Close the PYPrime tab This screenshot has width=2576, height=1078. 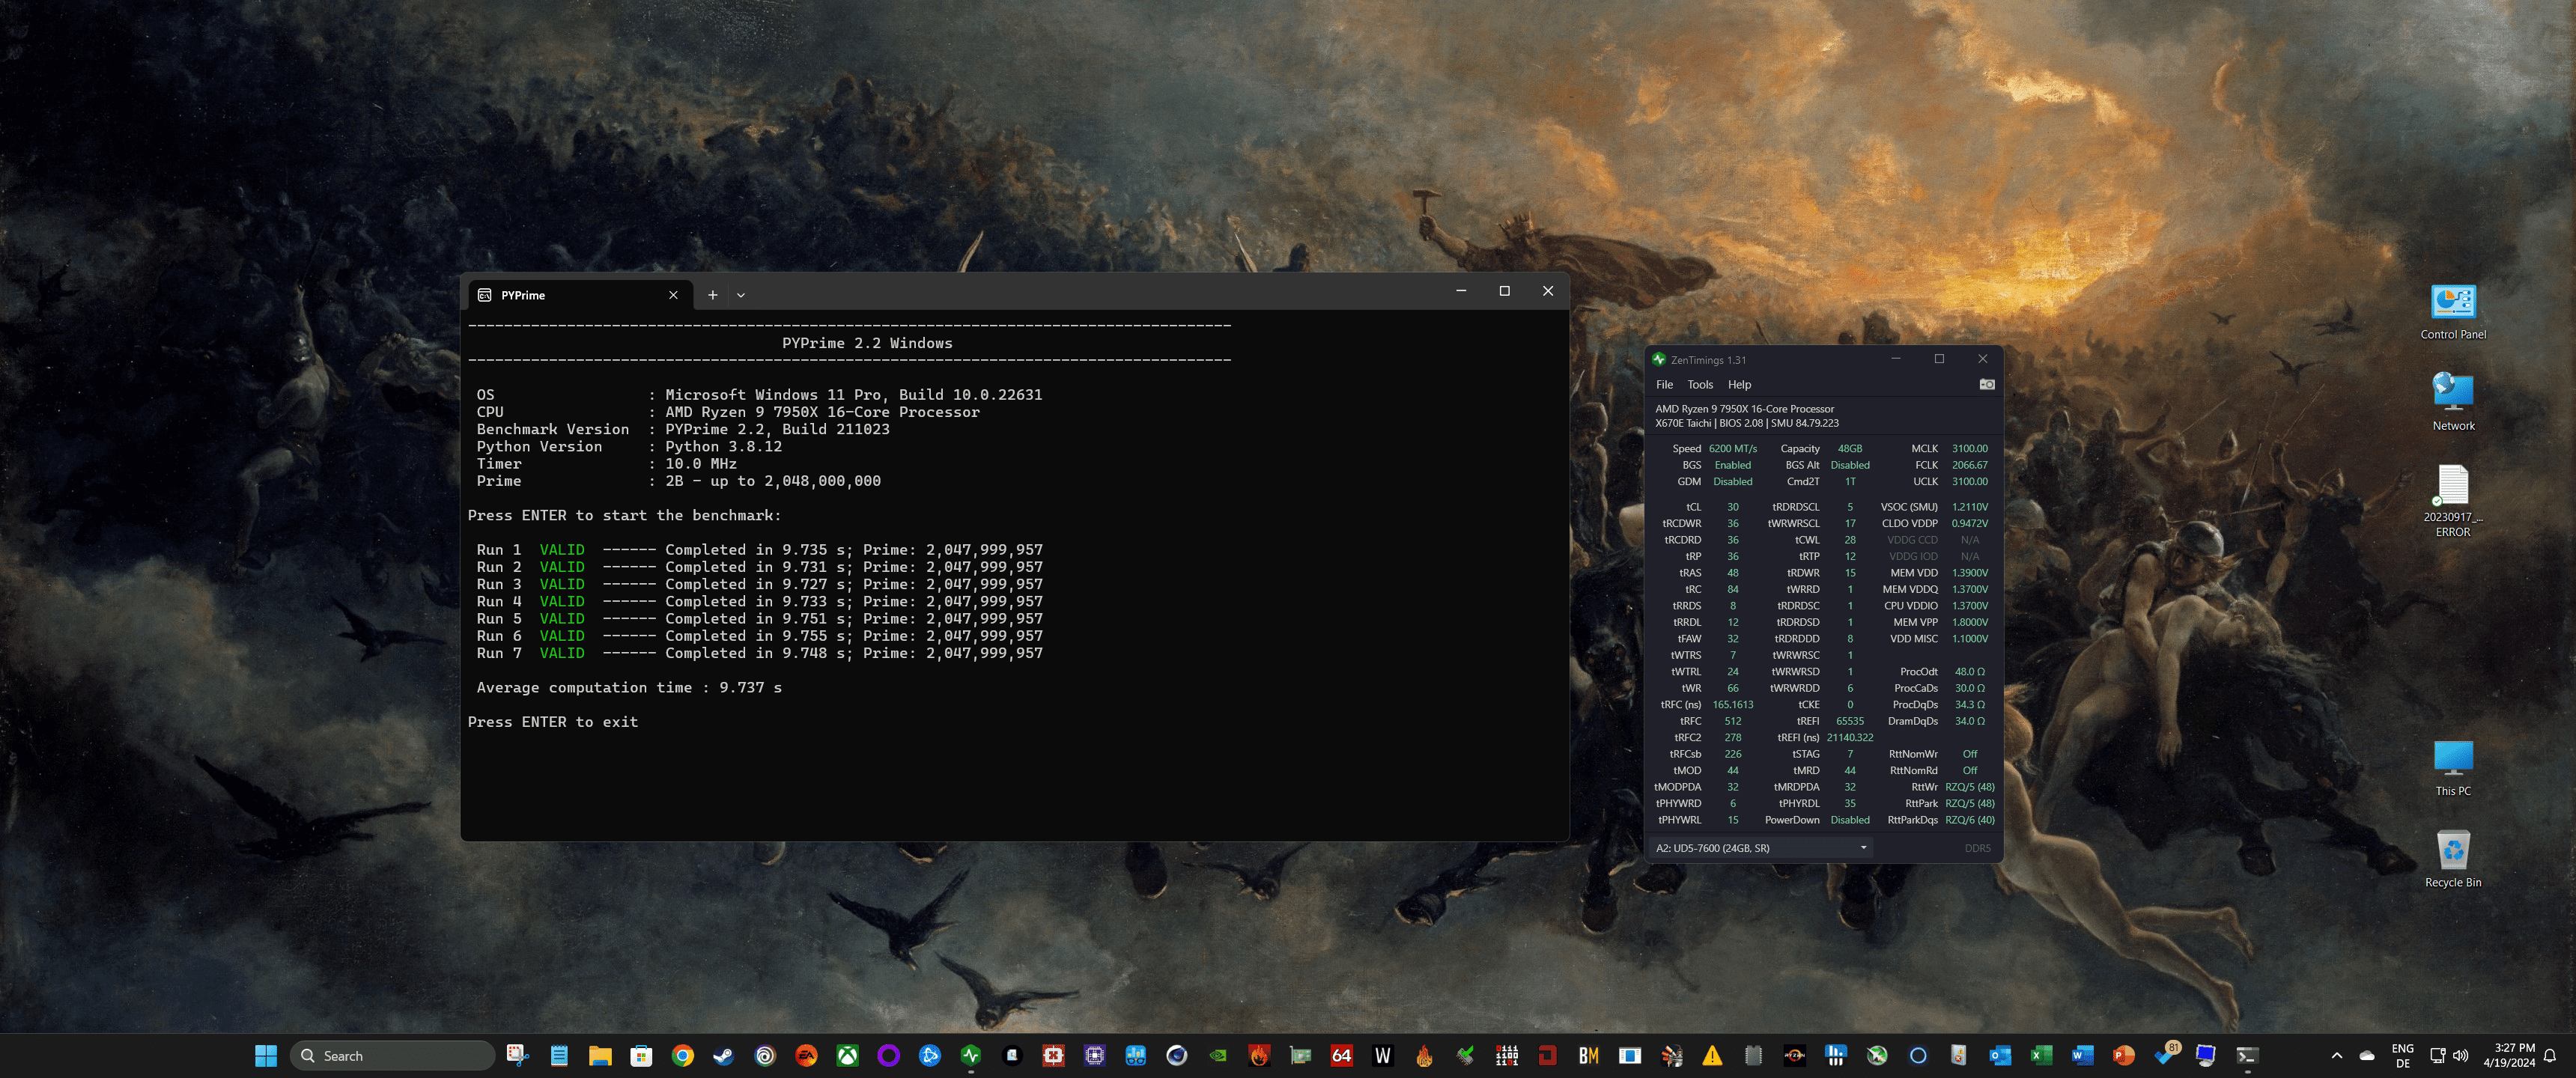coord(673,295)
